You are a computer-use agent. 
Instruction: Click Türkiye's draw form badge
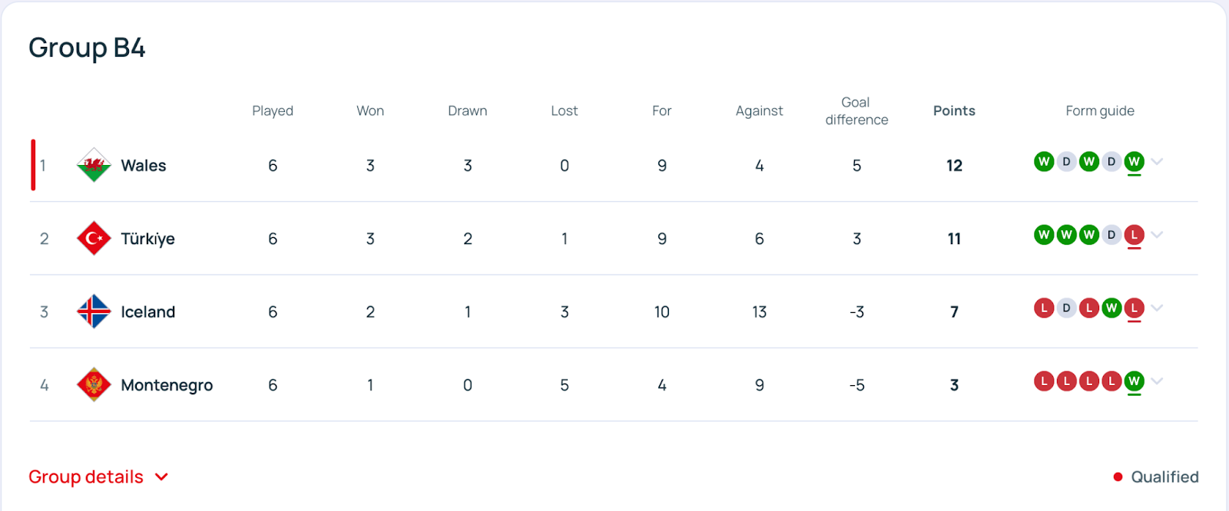pyautogui.click(x=1111, y=235)
